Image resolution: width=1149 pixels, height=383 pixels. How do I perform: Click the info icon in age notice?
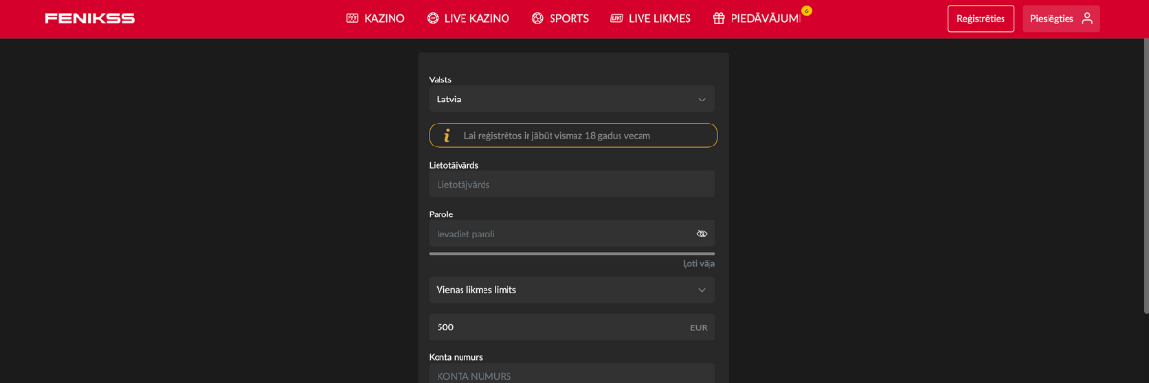tap(446, 136)
